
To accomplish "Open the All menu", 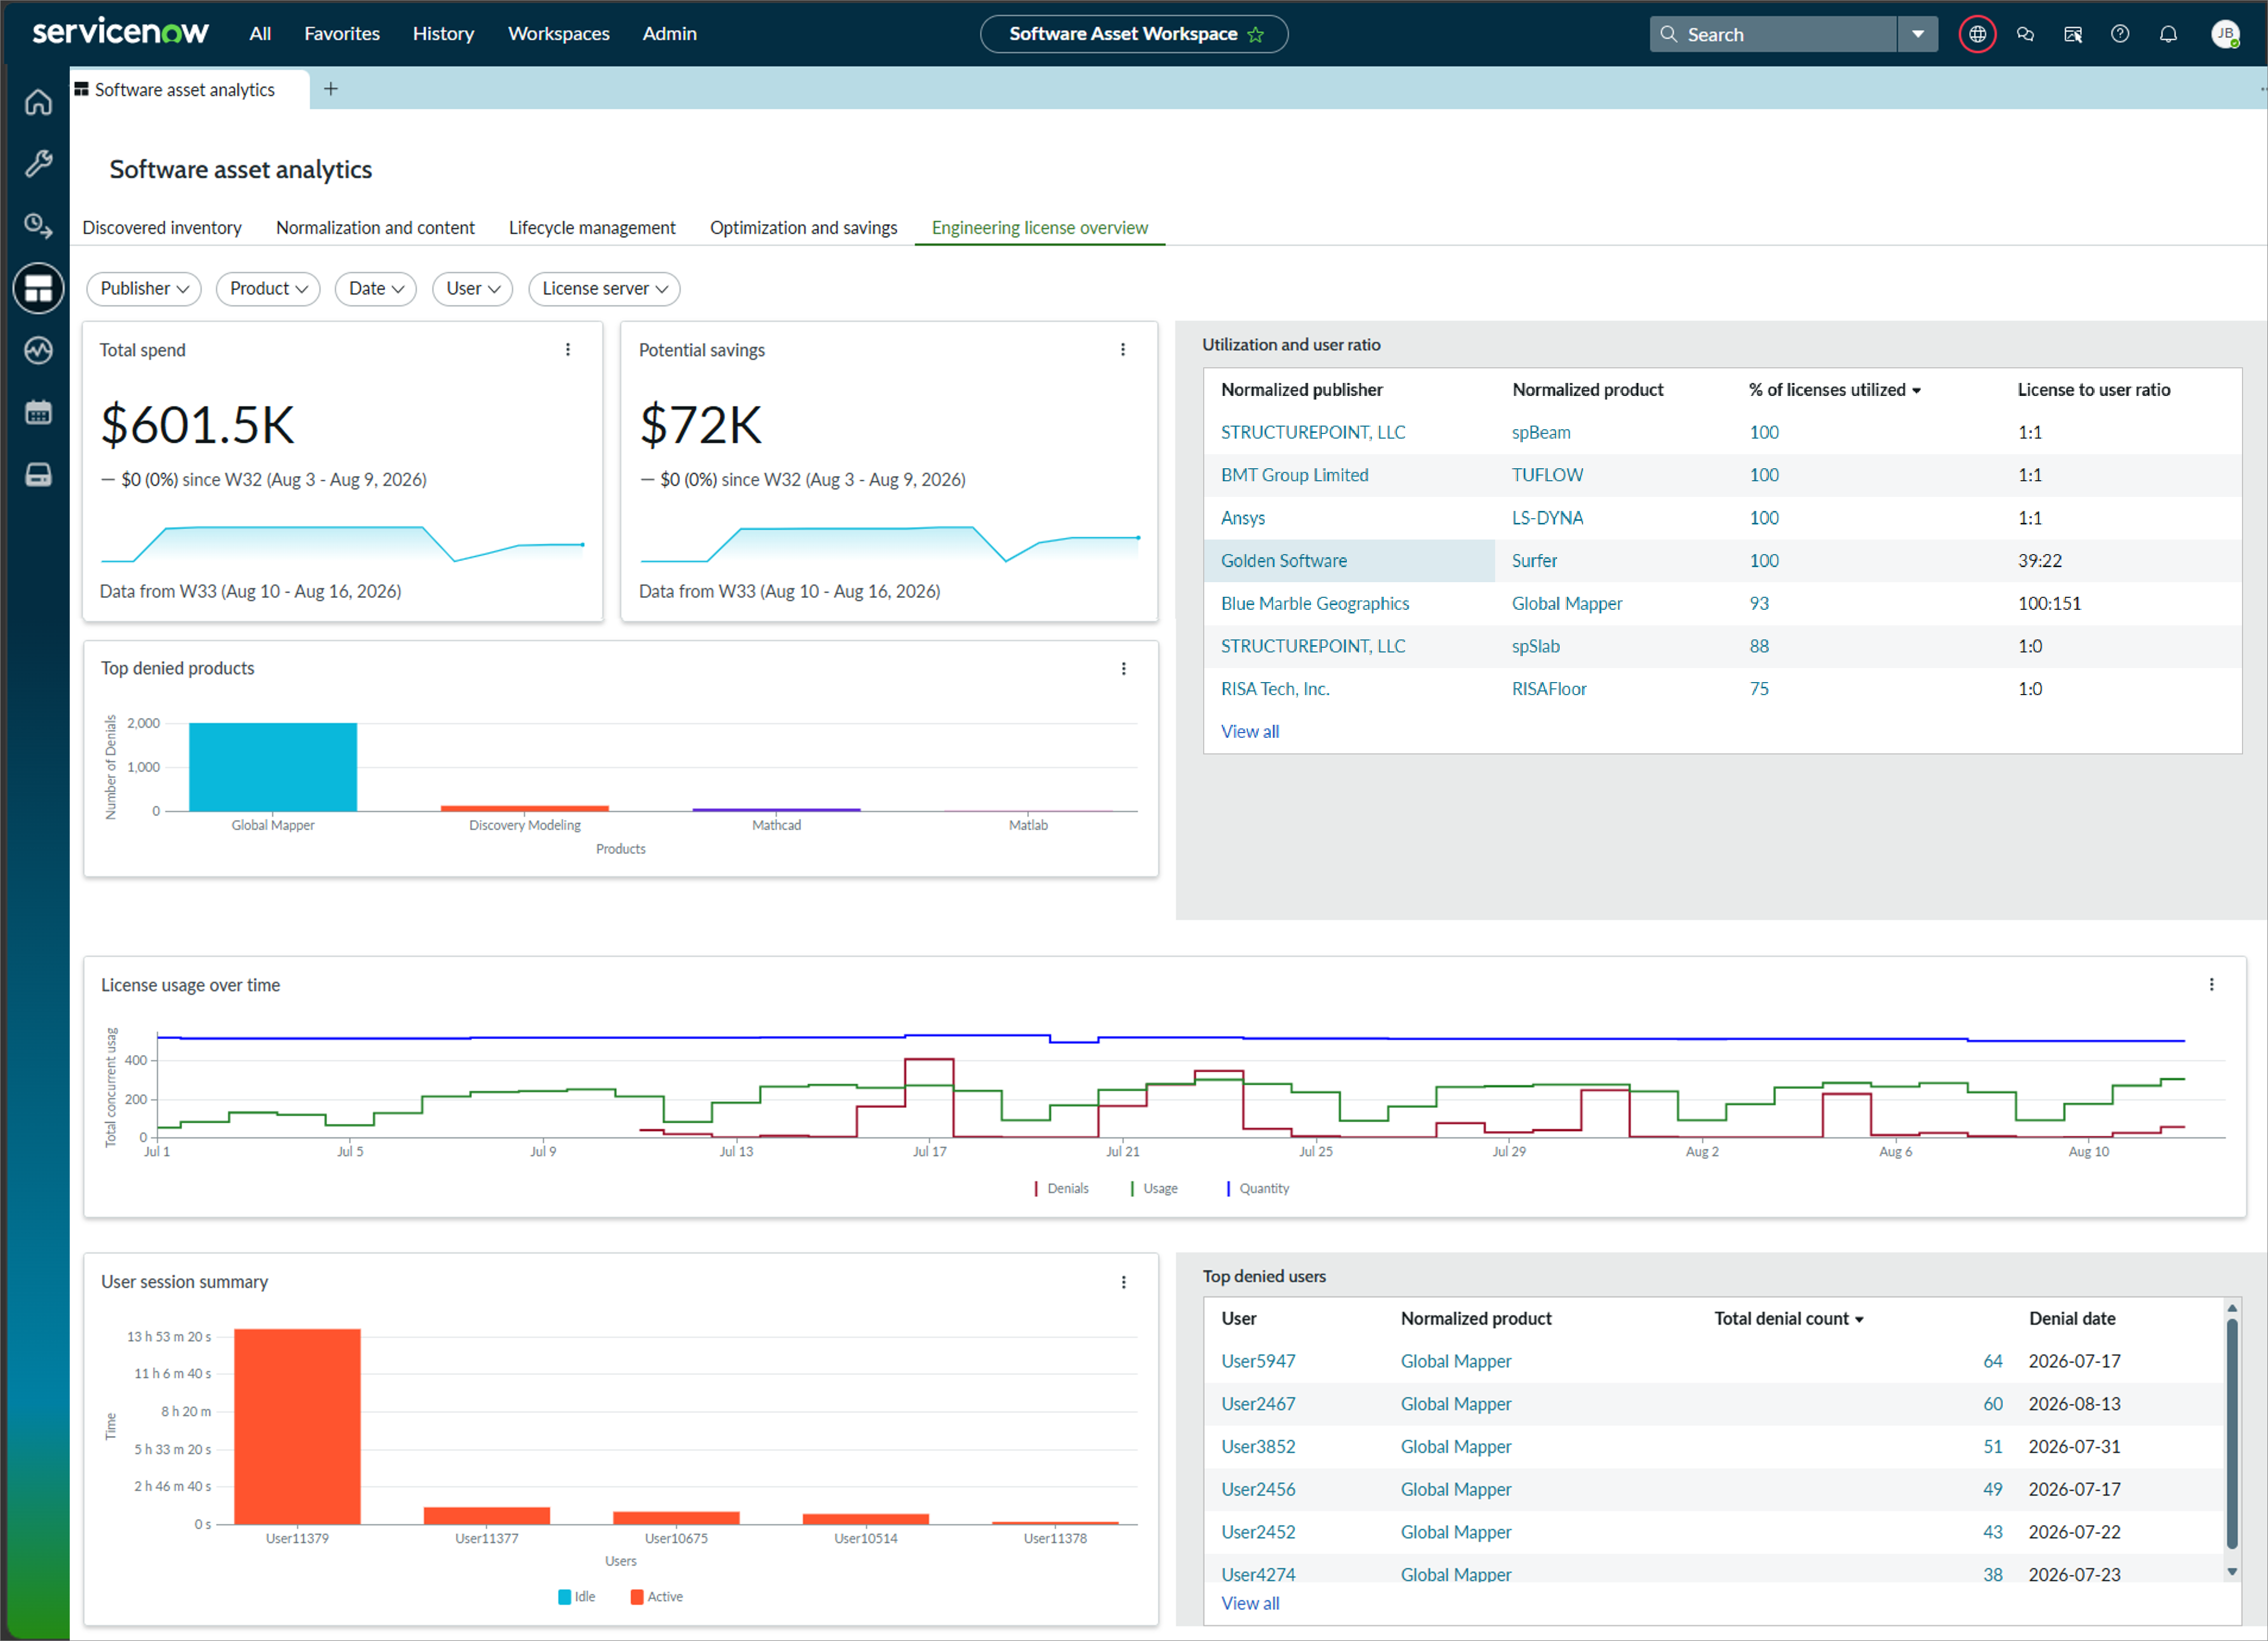I will click(x=260, y=33).
